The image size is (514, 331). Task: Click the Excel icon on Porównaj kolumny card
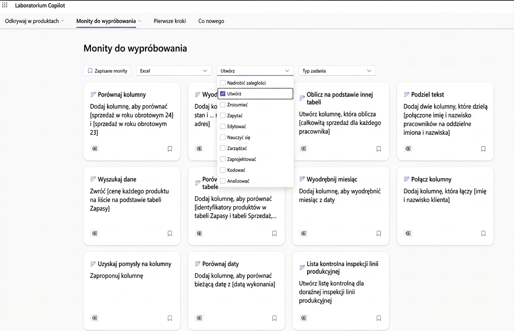[x=95, y=149]
